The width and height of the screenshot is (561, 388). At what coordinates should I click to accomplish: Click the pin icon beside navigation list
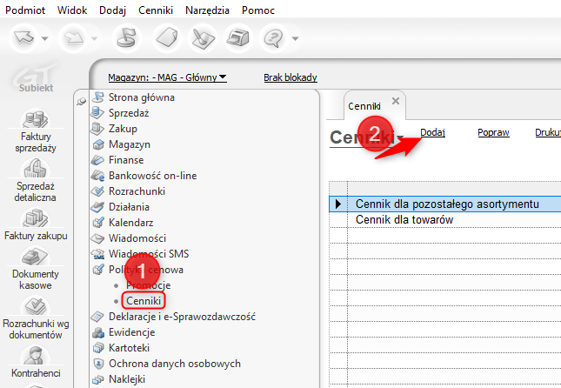[81, 102]
